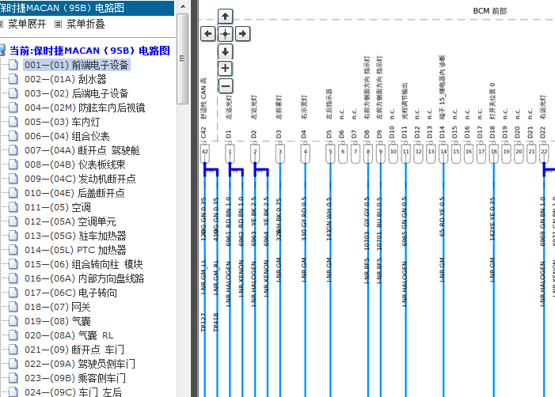
Task: Open 024—(09C) 车门 左后 diagram
Action: [x=74, y=391]
